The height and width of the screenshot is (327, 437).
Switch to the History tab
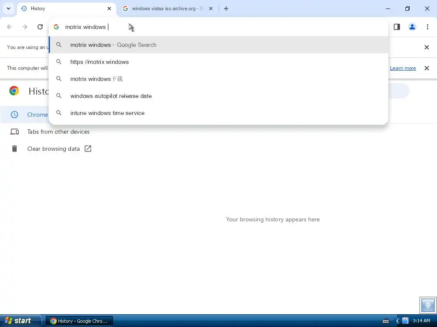click(66, 9)
